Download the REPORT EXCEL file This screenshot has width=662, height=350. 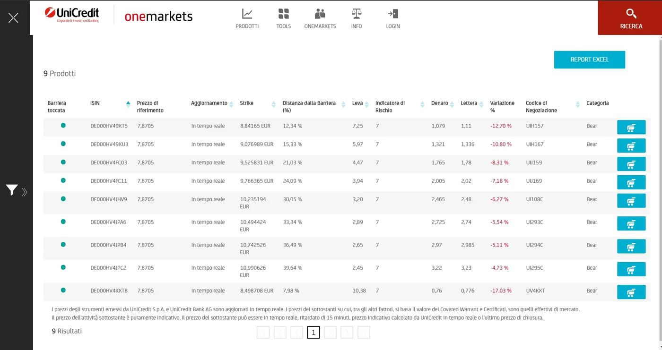click(x=590, y=60)
